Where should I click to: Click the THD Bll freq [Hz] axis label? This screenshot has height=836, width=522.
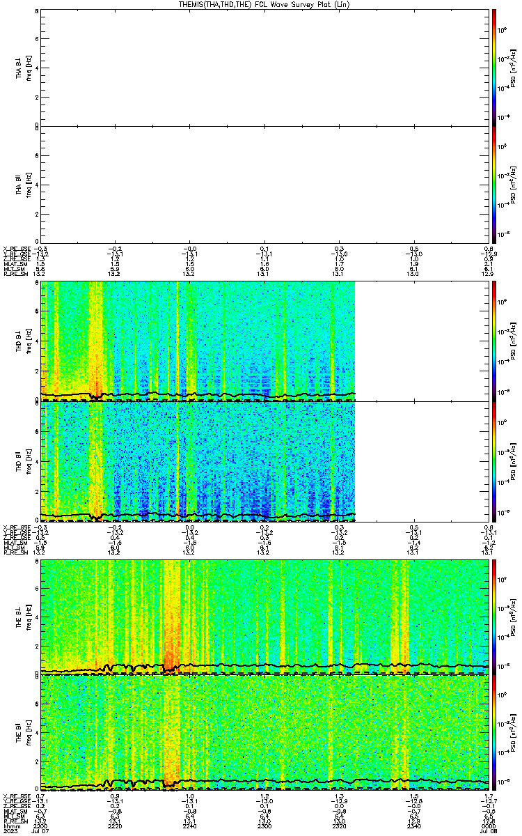click(29, 462)
